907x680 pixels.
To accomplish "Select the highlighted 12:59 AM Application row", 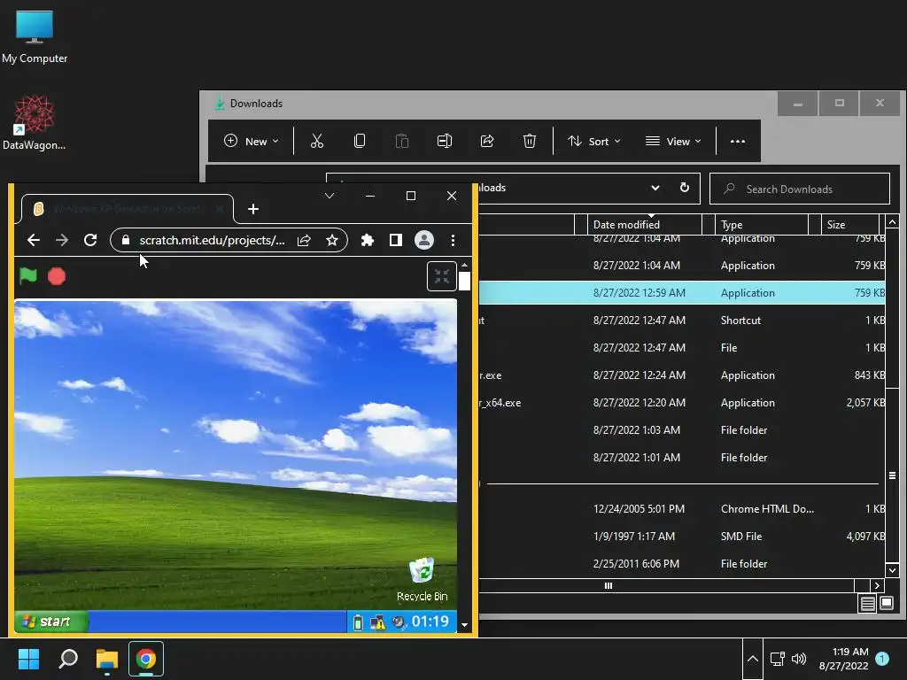I will [x=681, y=292].
